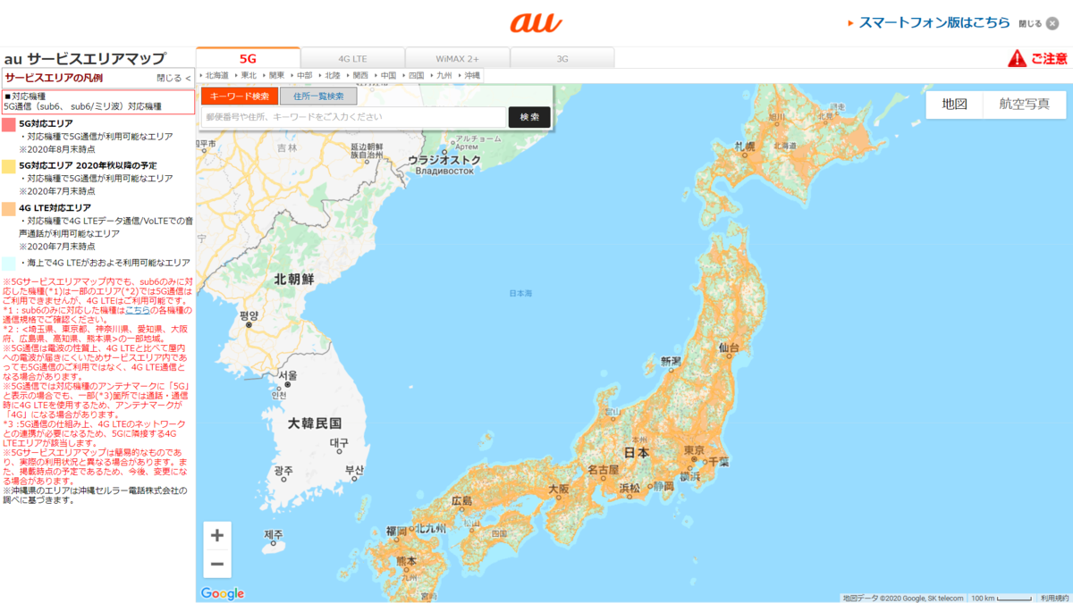This screenshot has width=1073, height=603.
Task: Click 東京 label on the map
Action: (x=695, y=450)
